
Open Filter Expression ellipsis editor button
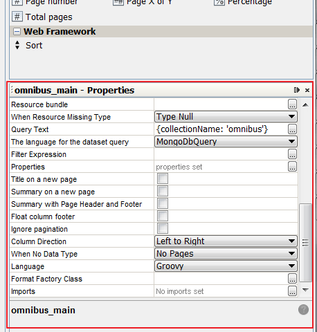(x=292, y=154)
